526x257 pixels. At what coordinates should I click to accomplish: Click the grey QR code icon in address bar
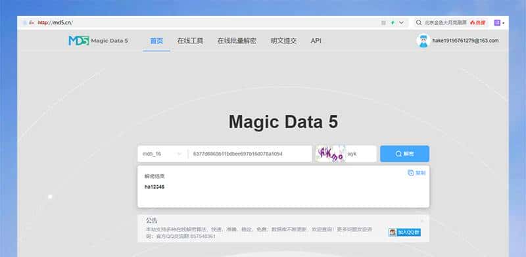(383, 23)
